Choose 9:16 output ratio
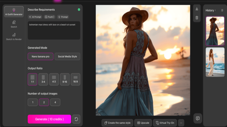 click(x=65, y=79)
